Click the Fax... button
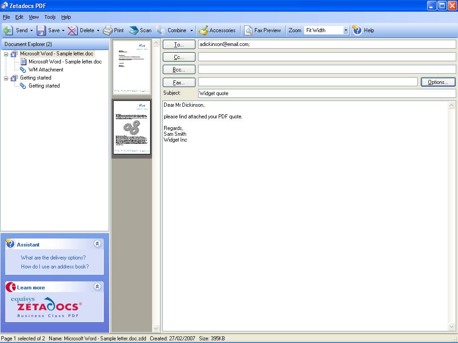Viewport: 458px width, 343px height. pos(179,83)
